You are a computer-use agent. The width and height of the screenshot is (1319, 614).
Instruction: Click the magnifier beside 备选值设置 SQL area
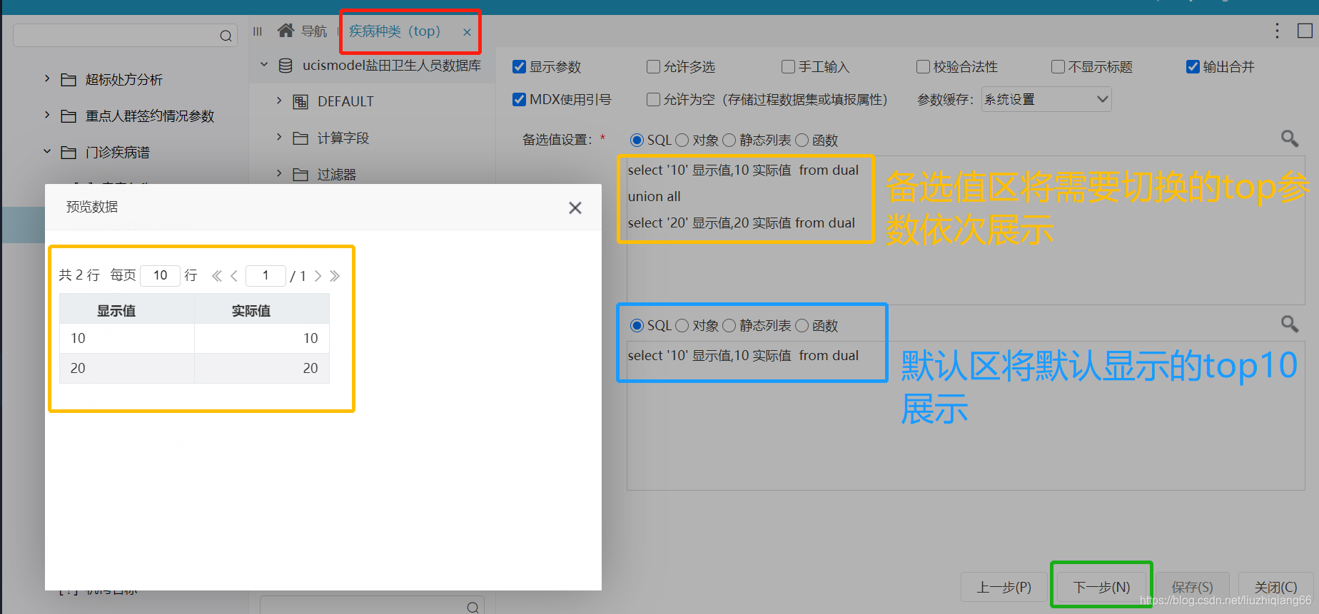[1289, 138]
